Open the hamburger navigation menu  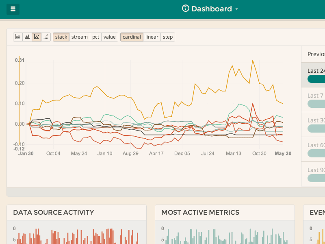pyautogui.click(x=13, y=9)
